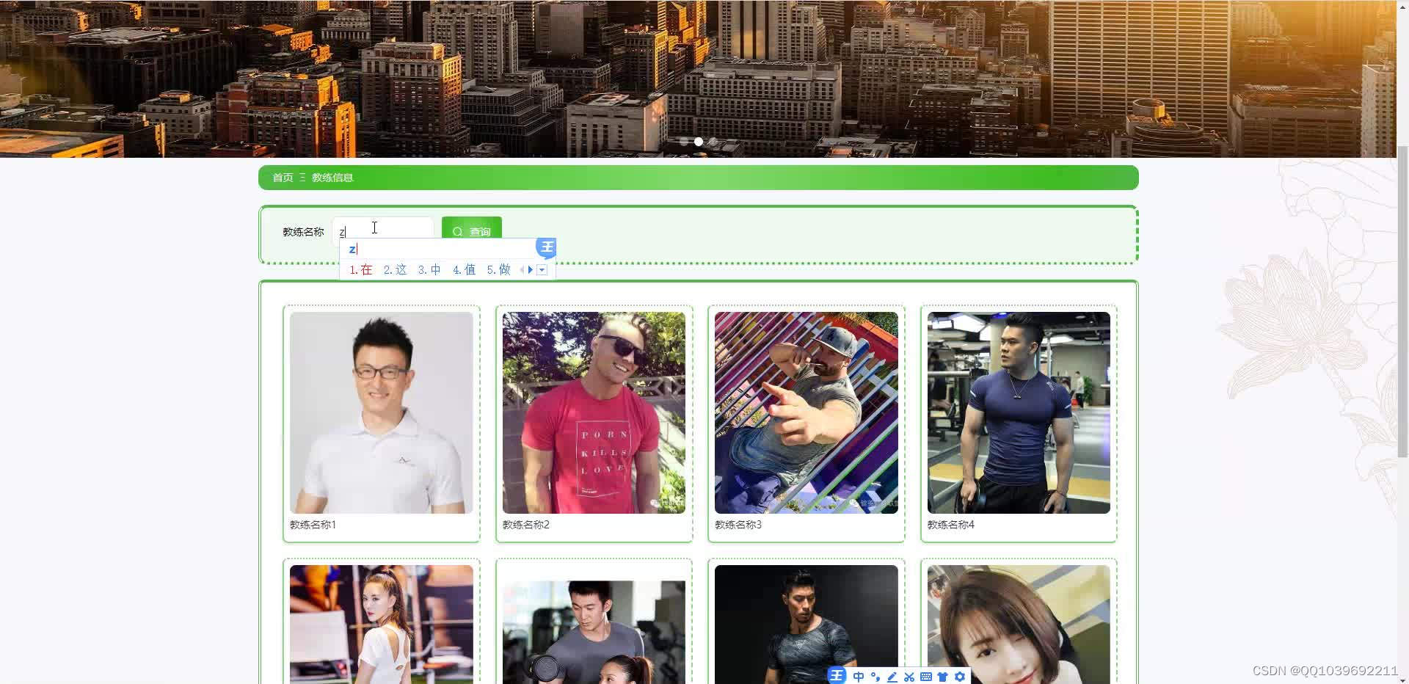Click the blue IME badge on the candidate window
The image size is (1409, 684).
(546, 247)
